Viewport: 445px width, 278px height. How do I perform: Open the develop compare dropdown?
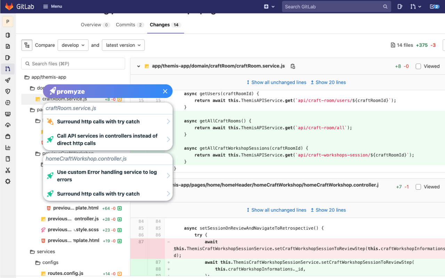(x=73, y=45)
